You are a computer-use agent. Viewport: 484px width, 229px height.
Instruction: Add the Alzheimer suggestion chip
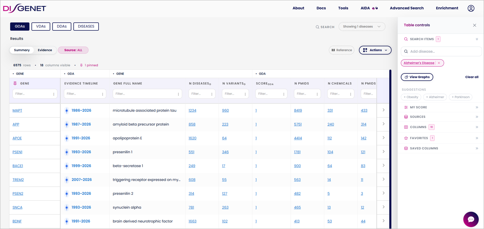click(435, 97)
